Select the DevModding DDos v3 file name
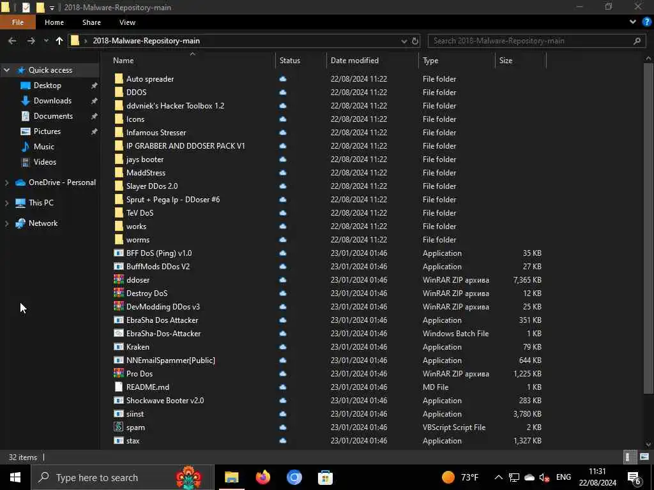Screen dimensions: 654x490 tap(163, 307)
